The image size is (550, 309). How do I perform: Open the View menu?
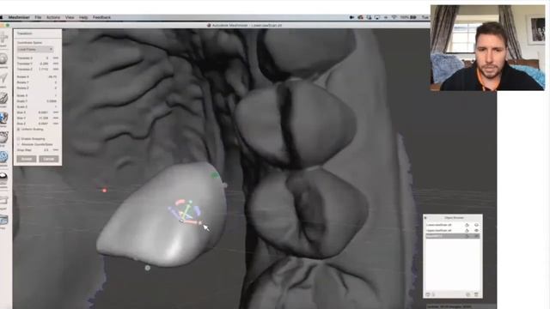tap(70, 17)
